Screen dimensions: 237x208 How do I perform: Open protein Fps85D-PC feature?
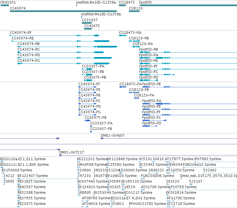(x=154, y=120)
